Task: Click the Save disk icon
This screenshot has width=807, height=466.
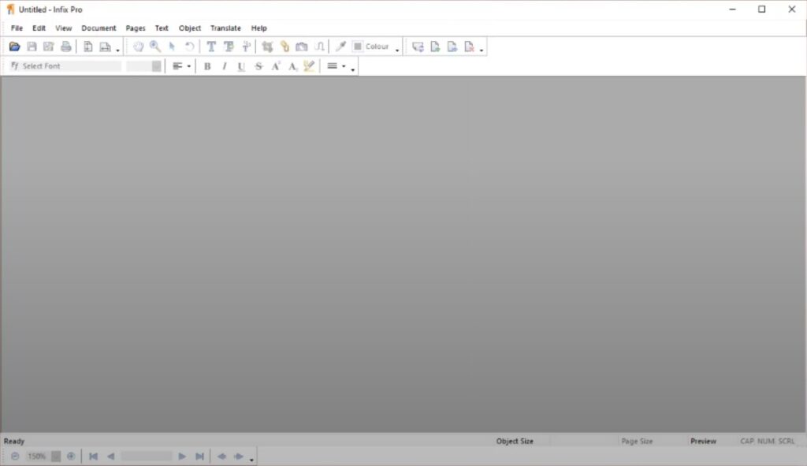Action: (32, 47)
